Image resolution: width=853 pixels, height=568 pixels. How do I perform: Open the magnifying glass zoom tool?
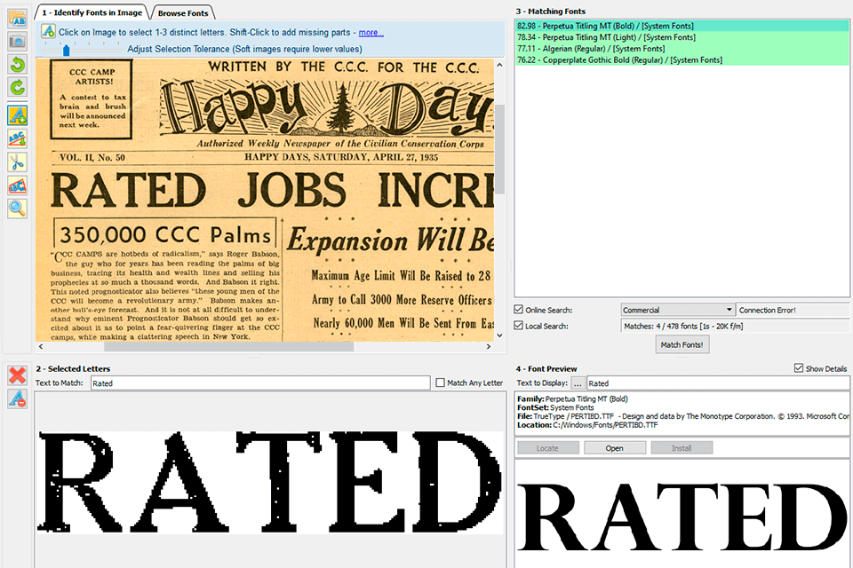pyautogui.click(x=17, y=209)
